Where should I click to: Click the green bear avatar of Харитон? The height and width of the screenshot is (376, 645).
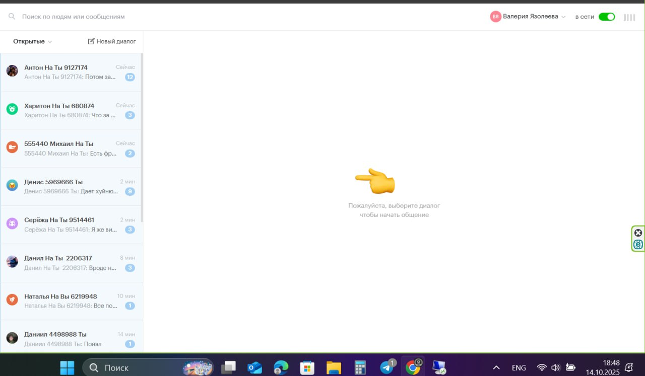[x=12, y=109]
